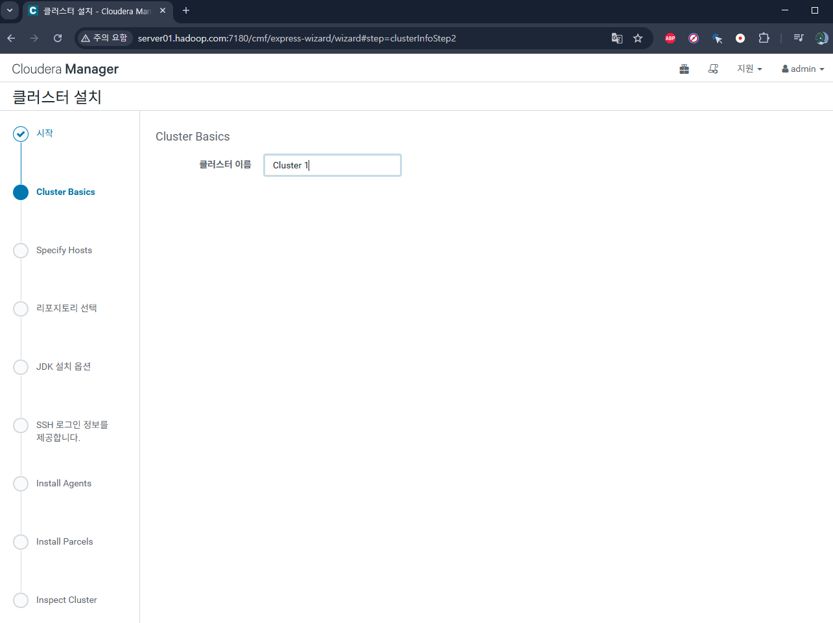Screen dimensions: 833x623
Task: Click the 클러스터 이름 field label
Action: (x=225, y=164)
